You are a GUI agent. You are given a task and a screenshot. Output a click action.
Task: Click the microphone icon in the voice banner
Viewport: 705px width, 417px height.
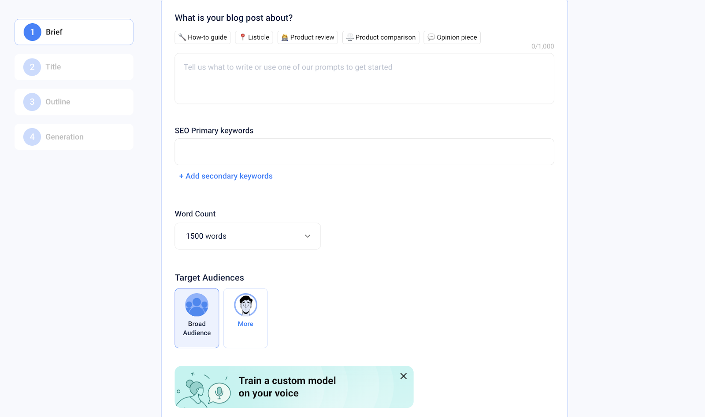(x=219, y=391)
